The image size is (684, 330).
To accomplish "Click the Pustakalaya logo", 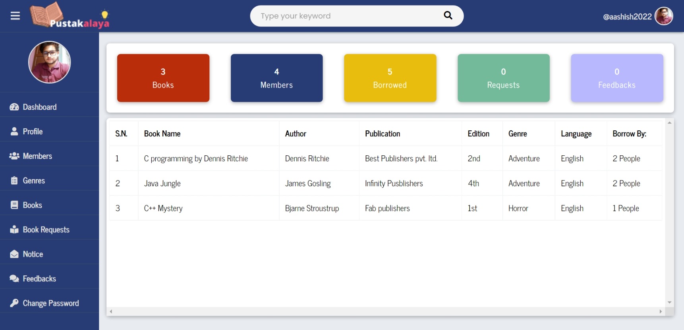I will (70, 16).
